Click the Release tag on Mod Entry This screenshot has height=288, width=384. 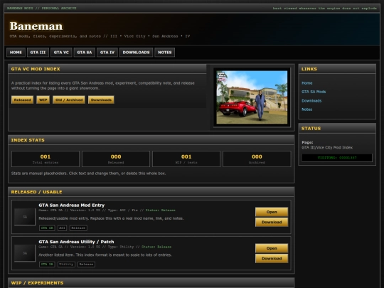78,228
